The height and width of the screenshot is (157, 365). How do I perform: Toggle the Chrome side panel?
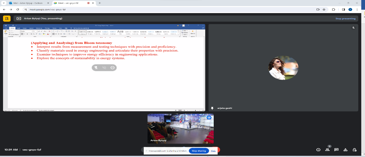coord(343,9)
